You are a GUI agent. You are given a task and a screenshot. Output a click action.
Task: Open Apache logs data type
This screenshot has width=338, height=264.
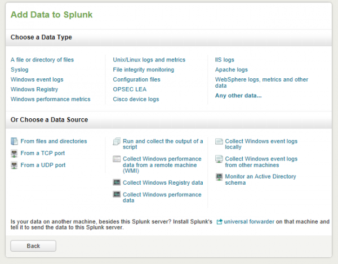[x=232, y=70]
